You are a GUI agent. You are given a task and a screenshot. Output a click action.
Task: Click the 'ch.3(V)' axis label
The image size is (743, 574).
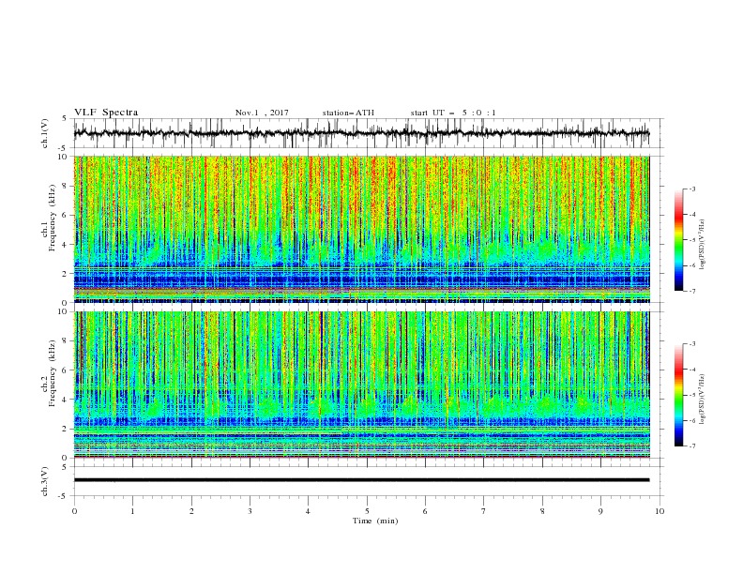[x=45, y=481]
